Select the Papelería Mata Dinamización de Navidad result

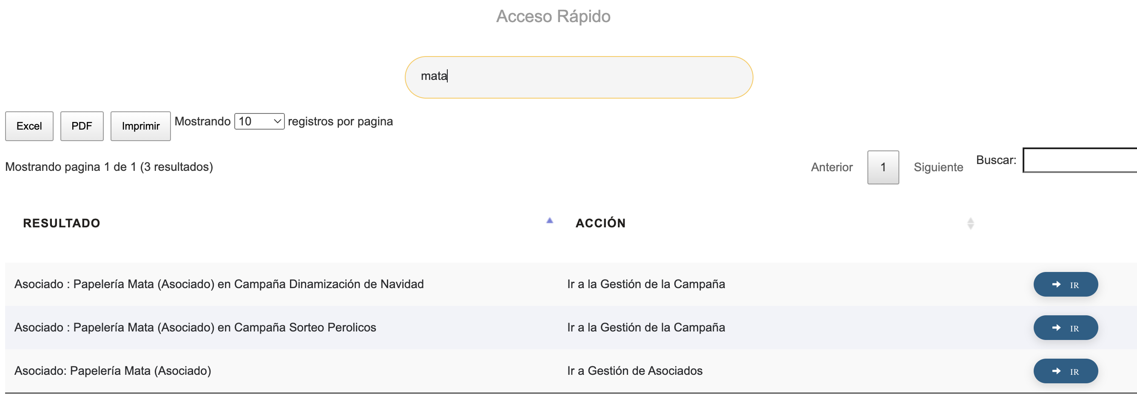(219, 284)
